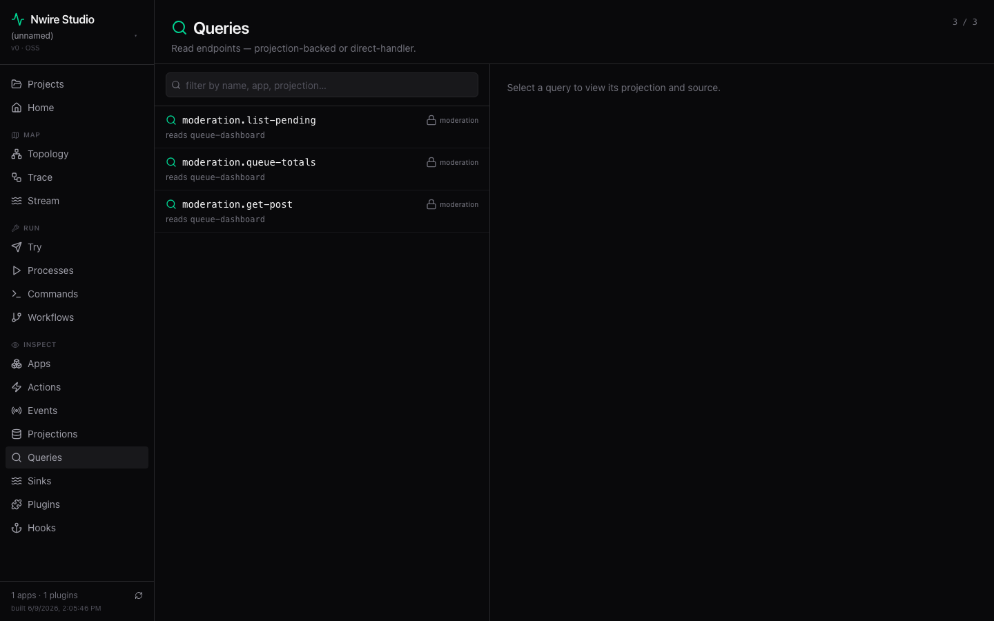Click the Actions lightning bolt icon

coord(17,387)
